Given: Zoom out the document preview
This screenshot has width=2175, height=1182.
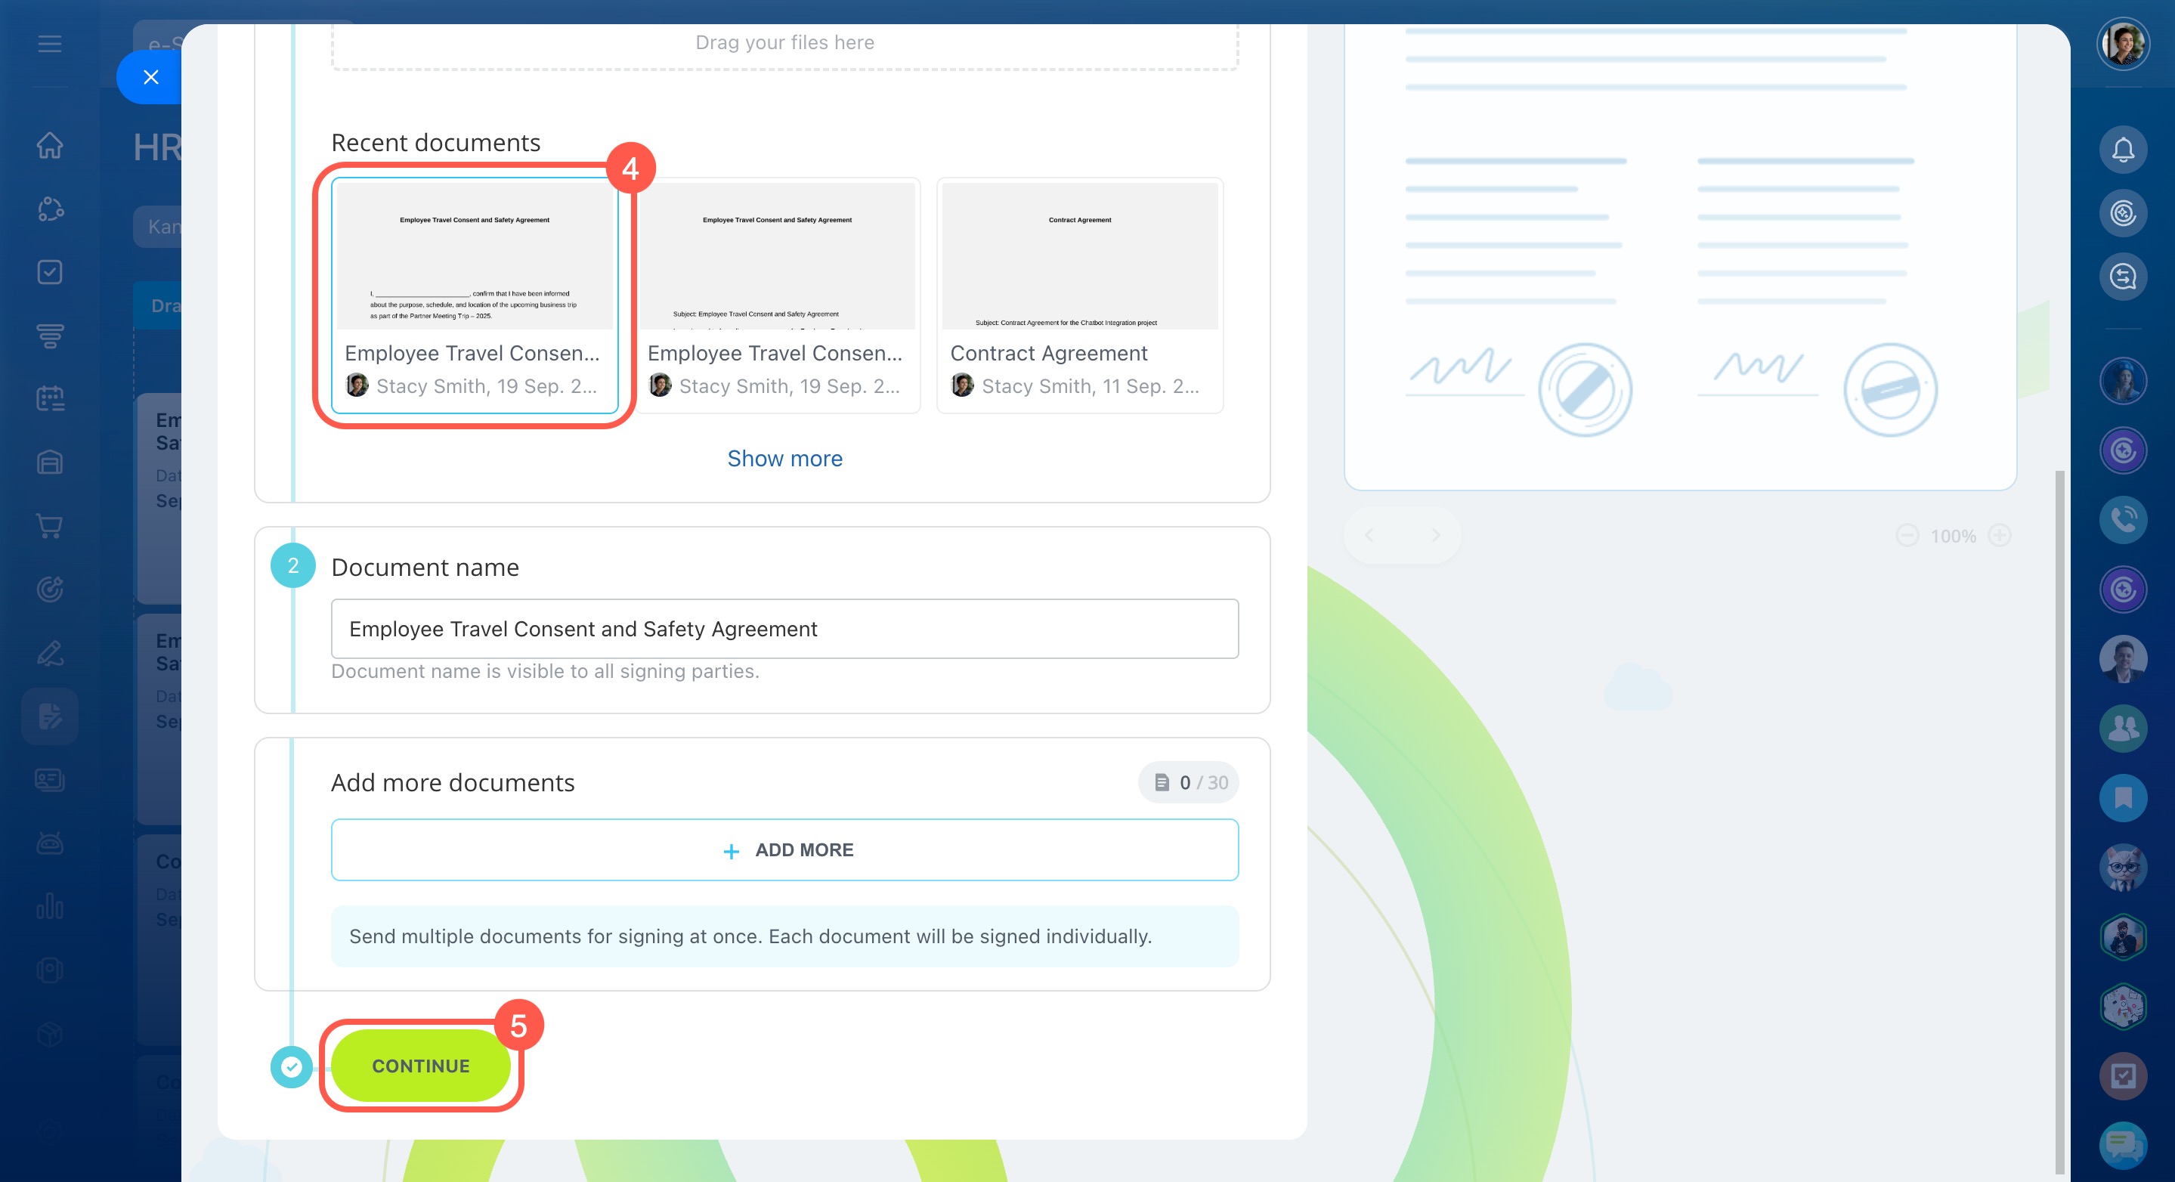Looking at the screenshot, I should [x=1907, y=535].
